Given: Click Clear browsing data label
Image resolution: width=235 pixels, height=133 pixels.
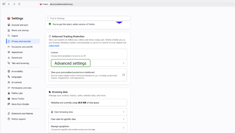Looking at the screenshot, I should (64, 112).
